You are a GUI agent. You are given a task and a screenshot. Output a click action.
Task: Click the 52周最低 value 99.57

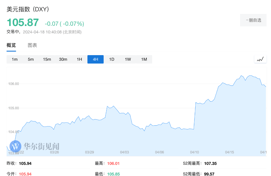(209, 174)
